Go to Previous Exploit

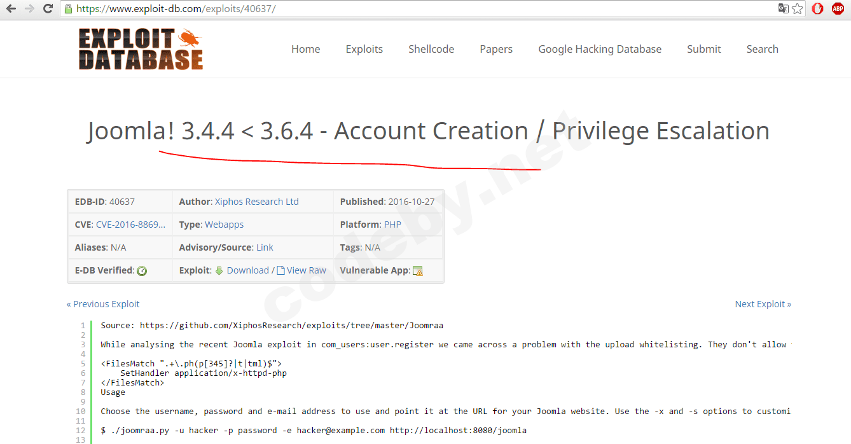point(103,304)
